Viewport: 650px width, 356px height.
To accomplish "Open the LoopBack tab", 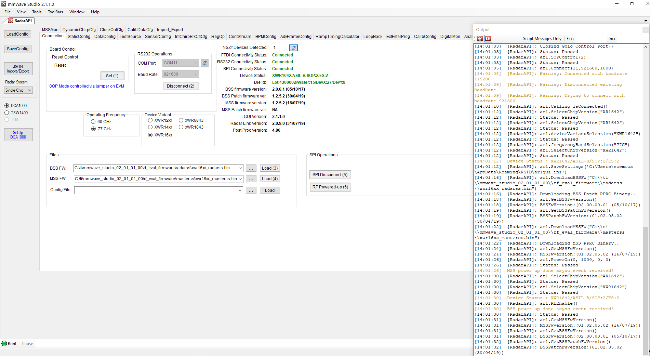I will [373, 37].
